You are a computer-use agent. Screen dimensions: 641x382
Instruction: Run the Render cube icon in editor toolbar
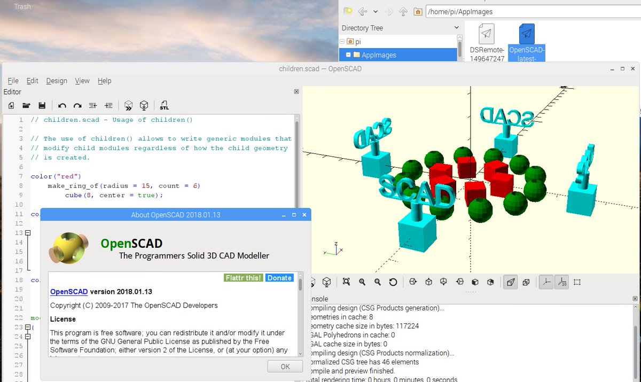[x=144, y=105]
